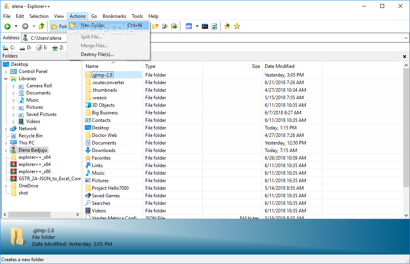Viewport: 410px width, 264px height.
Task: Select the shot folder in tree
Action: point(23,193)
